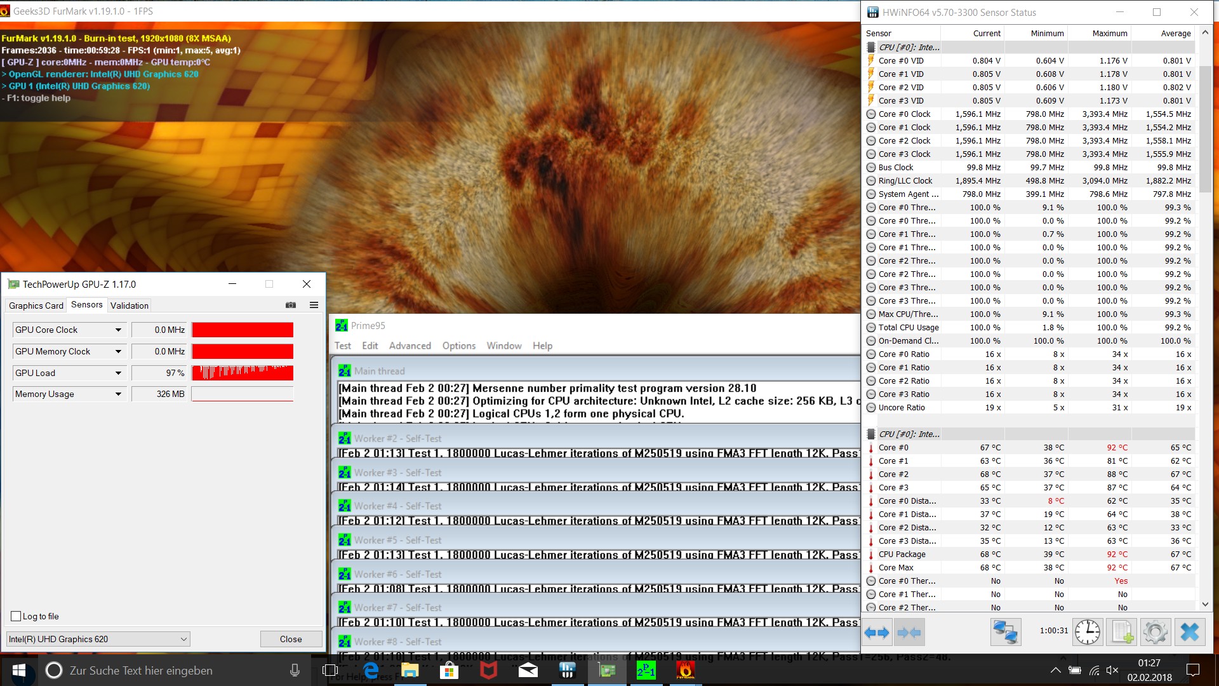Switch to FurMark icon in taskbar

685,670
